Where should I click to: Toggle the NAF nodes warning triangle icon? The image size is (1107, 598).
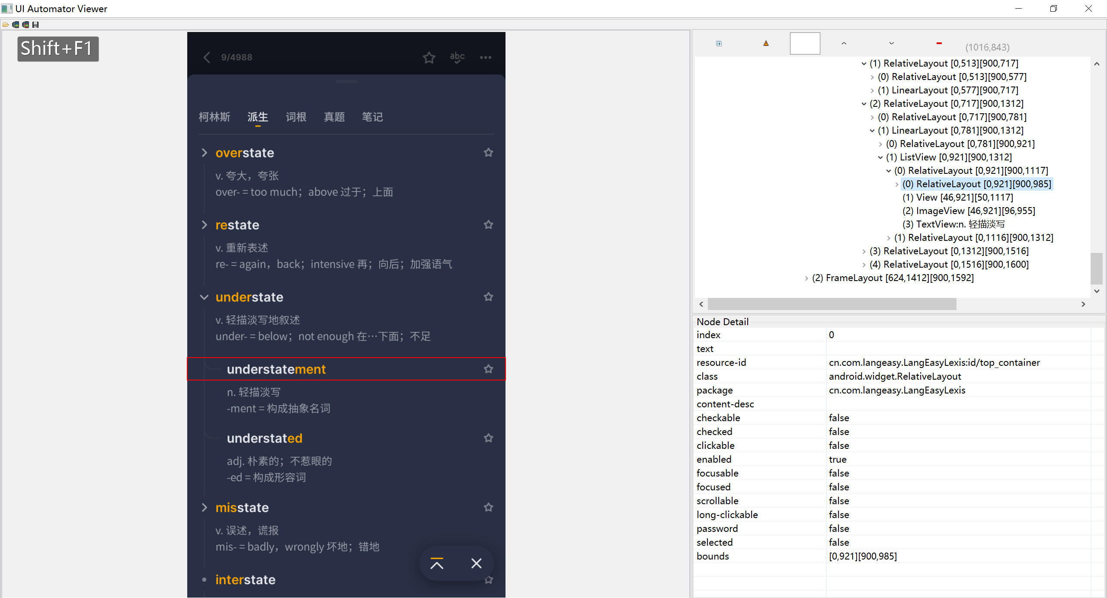[x=766, y=43]
